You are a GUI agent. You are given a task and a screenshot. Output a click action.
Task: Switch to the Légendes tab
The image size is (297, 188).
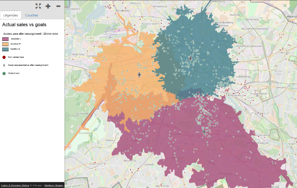tap(11, 15)
